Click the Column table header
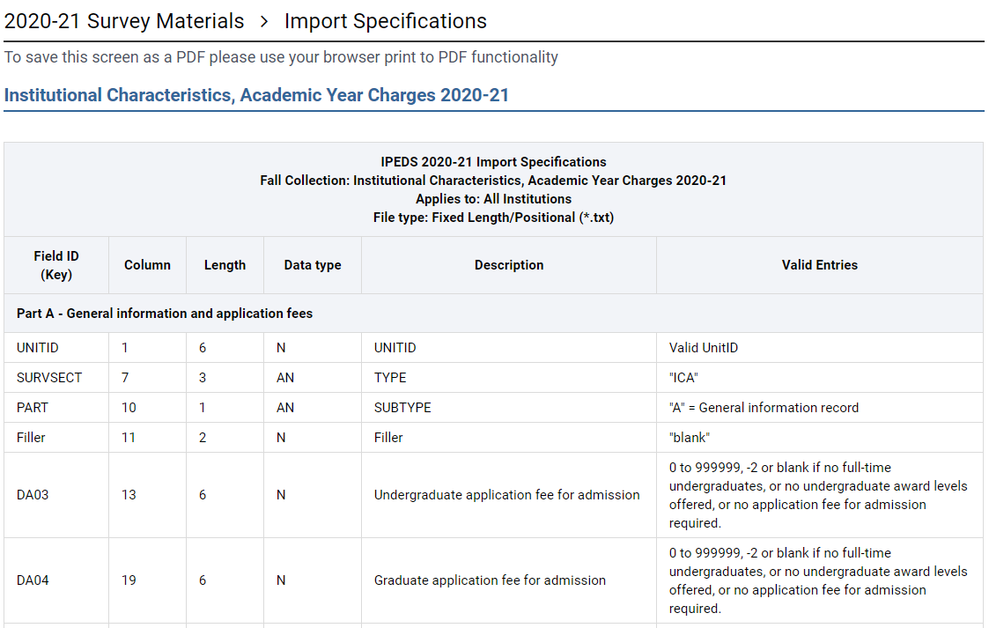The height and width of the screenshot is (628, 989). [x=147, y=265]
